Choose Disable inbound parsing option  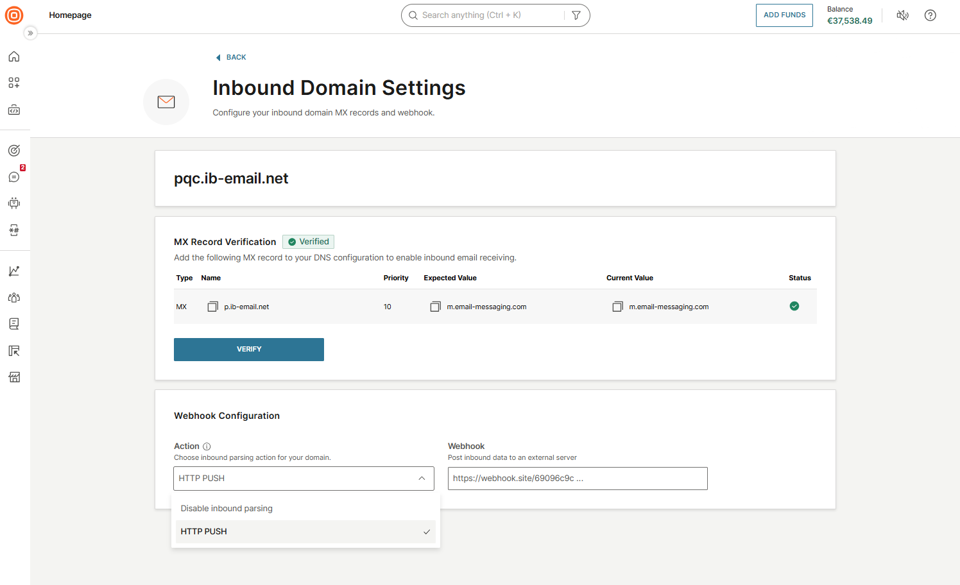(x=226, y=508)
